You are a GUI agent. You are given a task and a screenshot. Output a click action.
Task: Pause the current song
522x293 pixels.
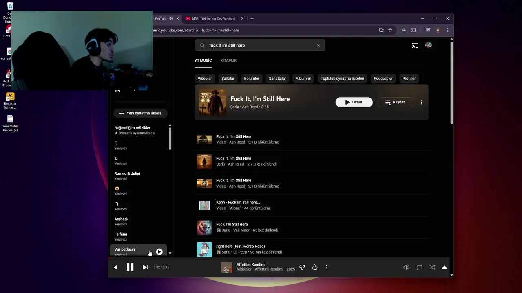click(x=130, y=267)
